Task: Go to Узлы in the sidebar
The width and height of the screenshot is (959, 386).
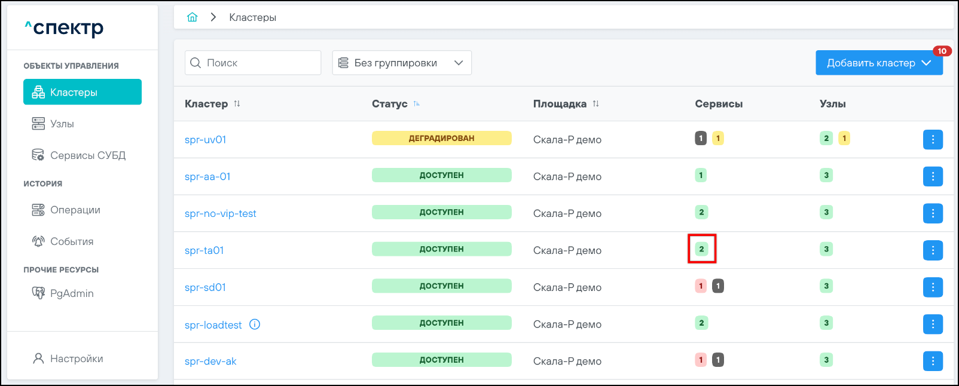Action: point(62,124)
